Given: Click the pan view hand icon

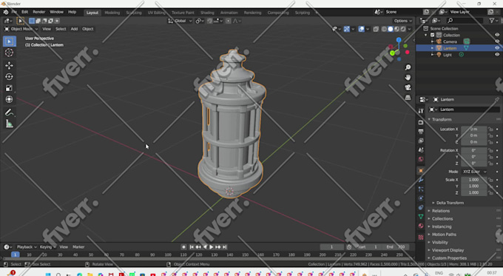Looking at the screenshot, I should (408, 78).
